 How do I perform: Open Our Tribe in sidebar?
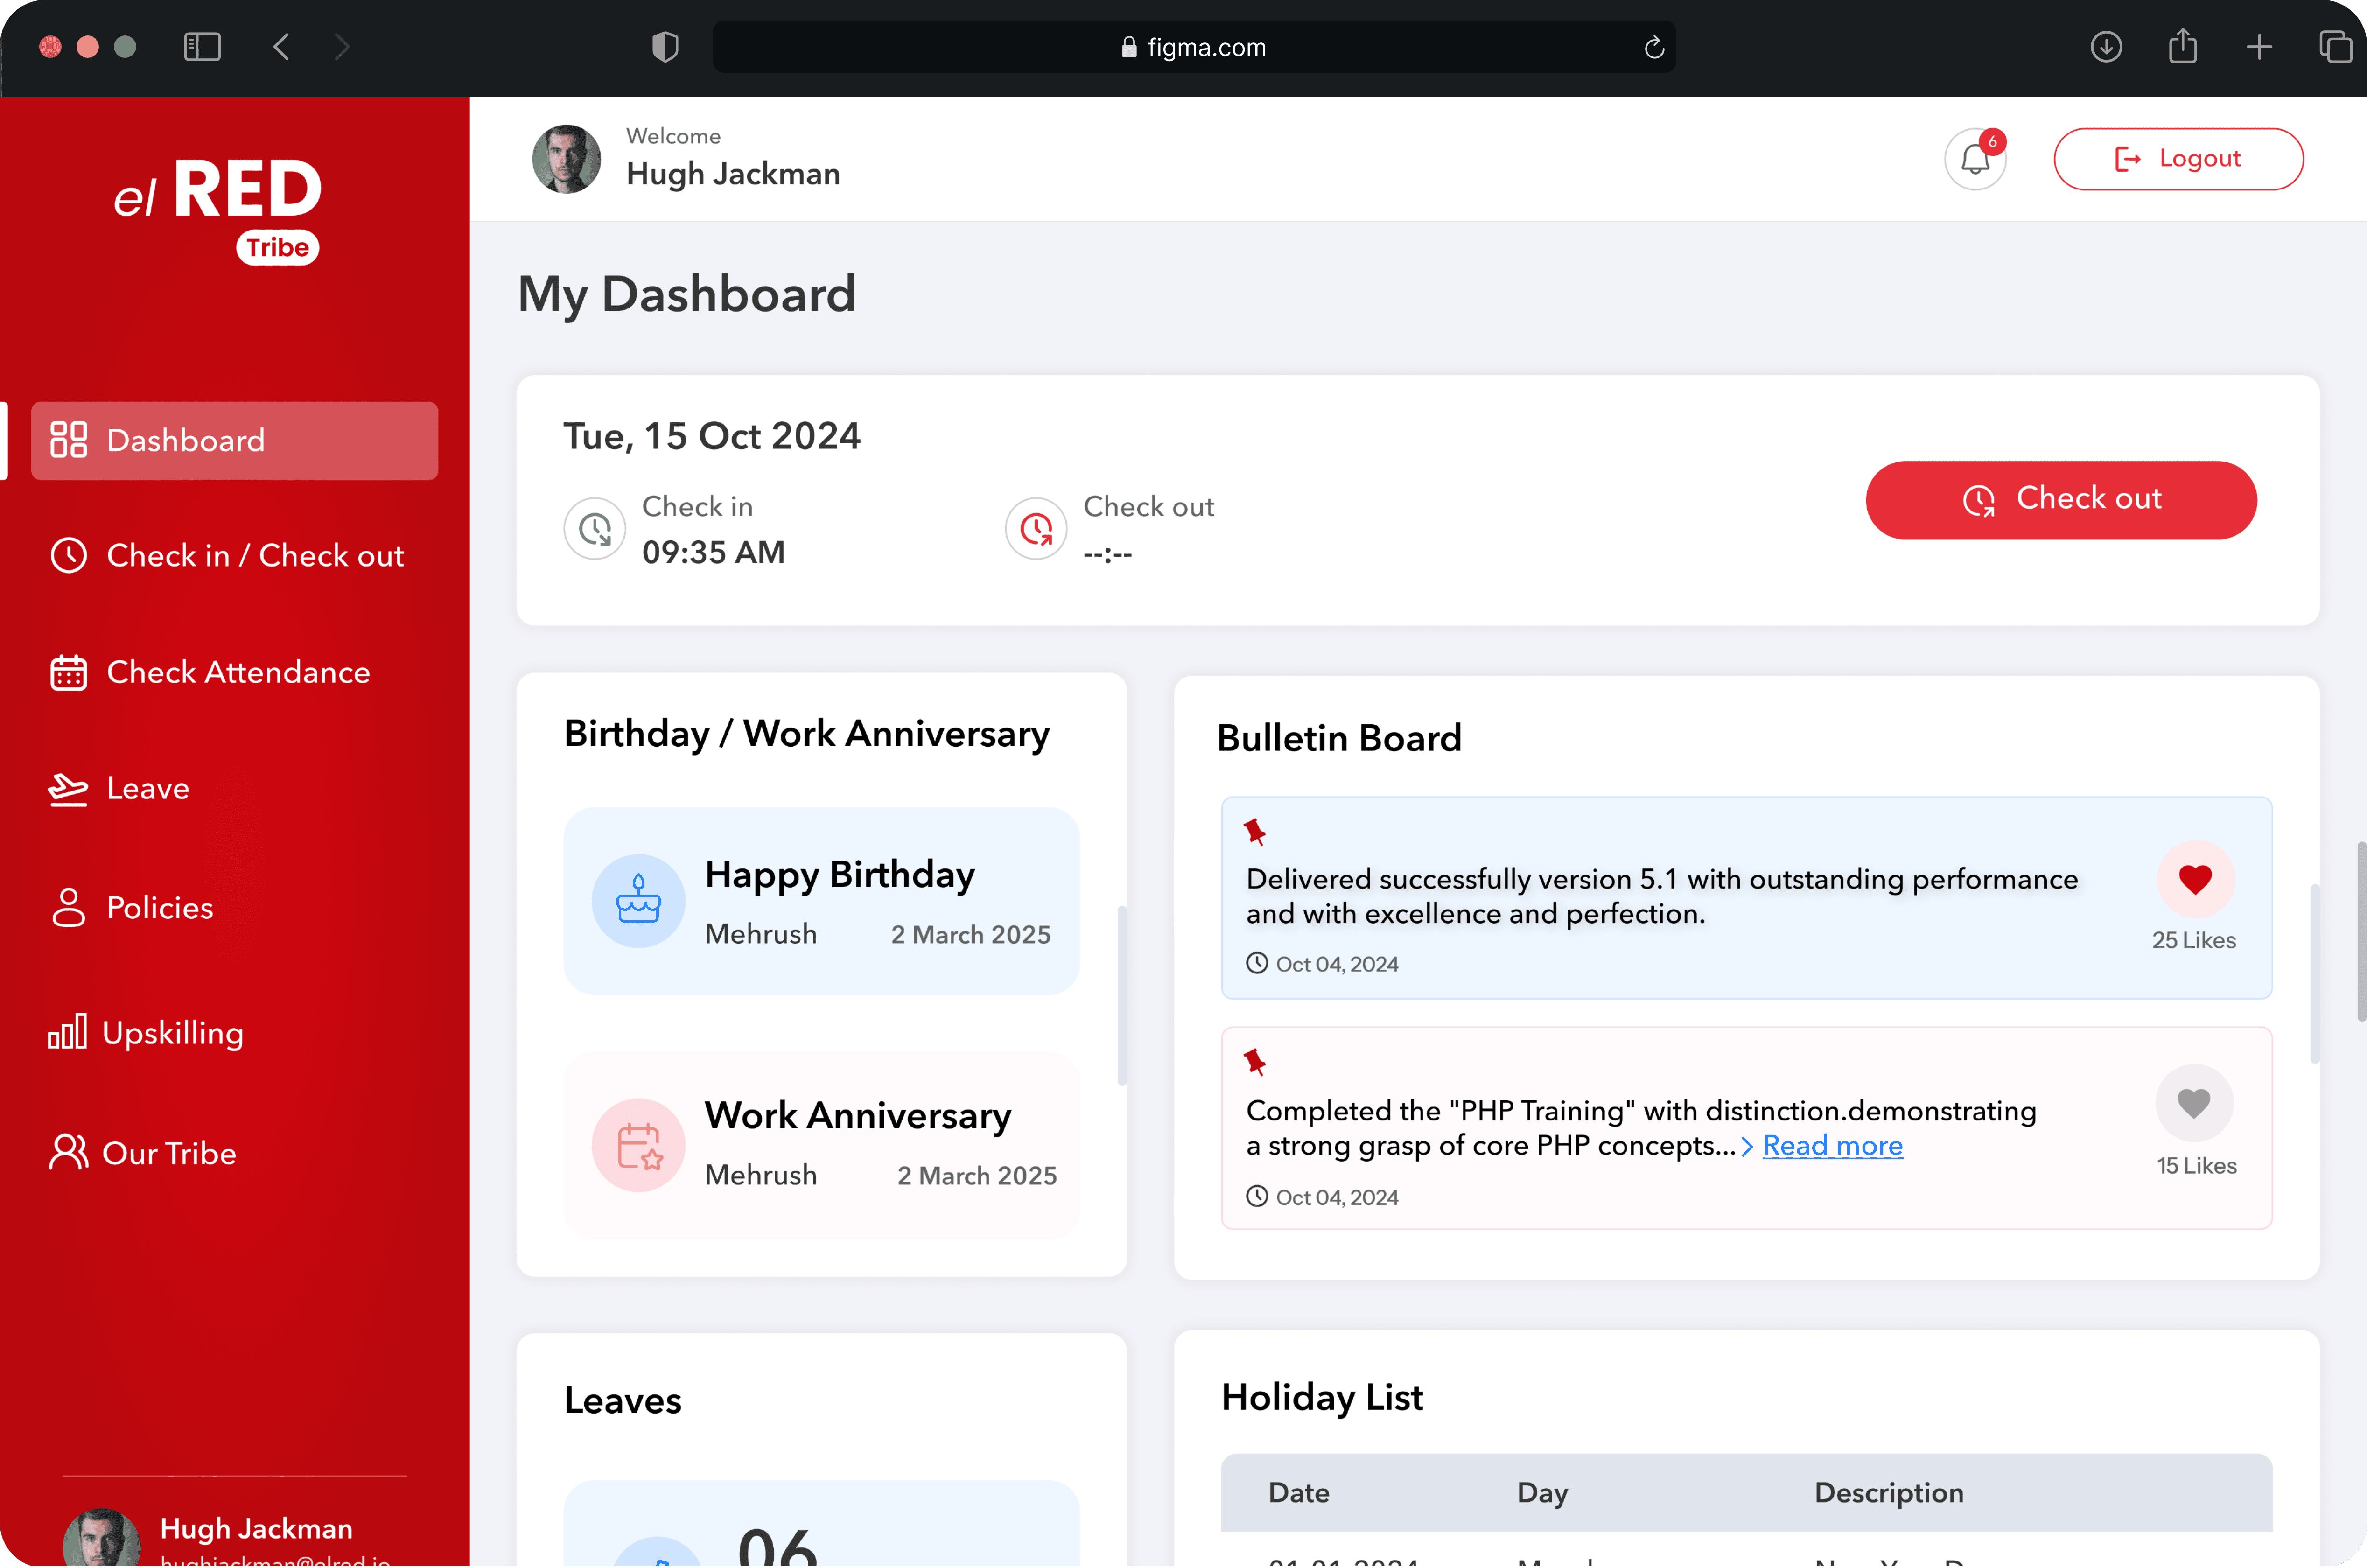point(169,1153)
